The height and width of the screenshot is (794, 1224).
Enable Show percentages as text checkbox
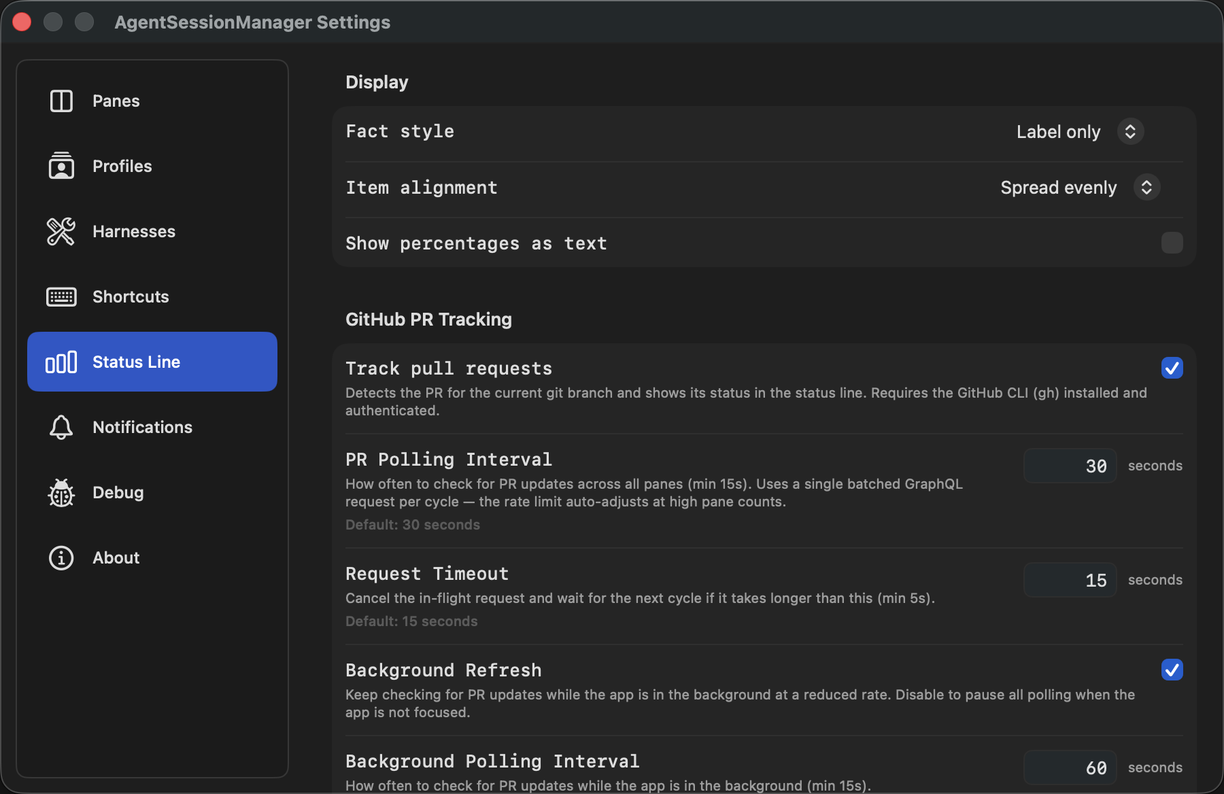click(1172, 243)
